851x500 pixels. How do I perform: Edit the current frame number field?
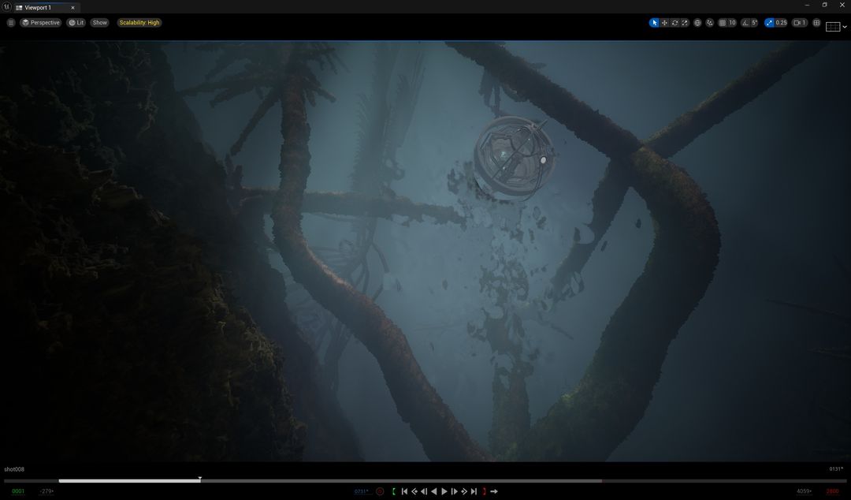pos(360,491)
